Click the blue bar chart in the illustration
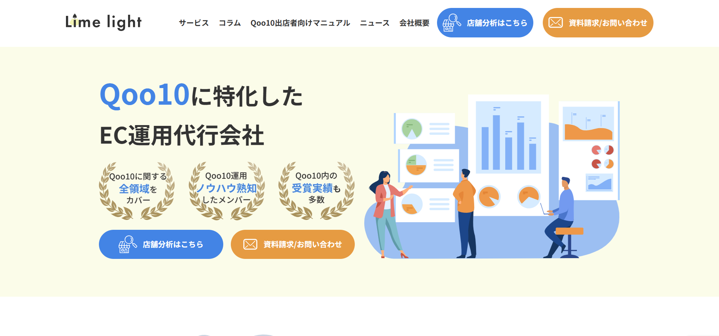This screenshot has height=336, width=719. [x=508, y=138]
